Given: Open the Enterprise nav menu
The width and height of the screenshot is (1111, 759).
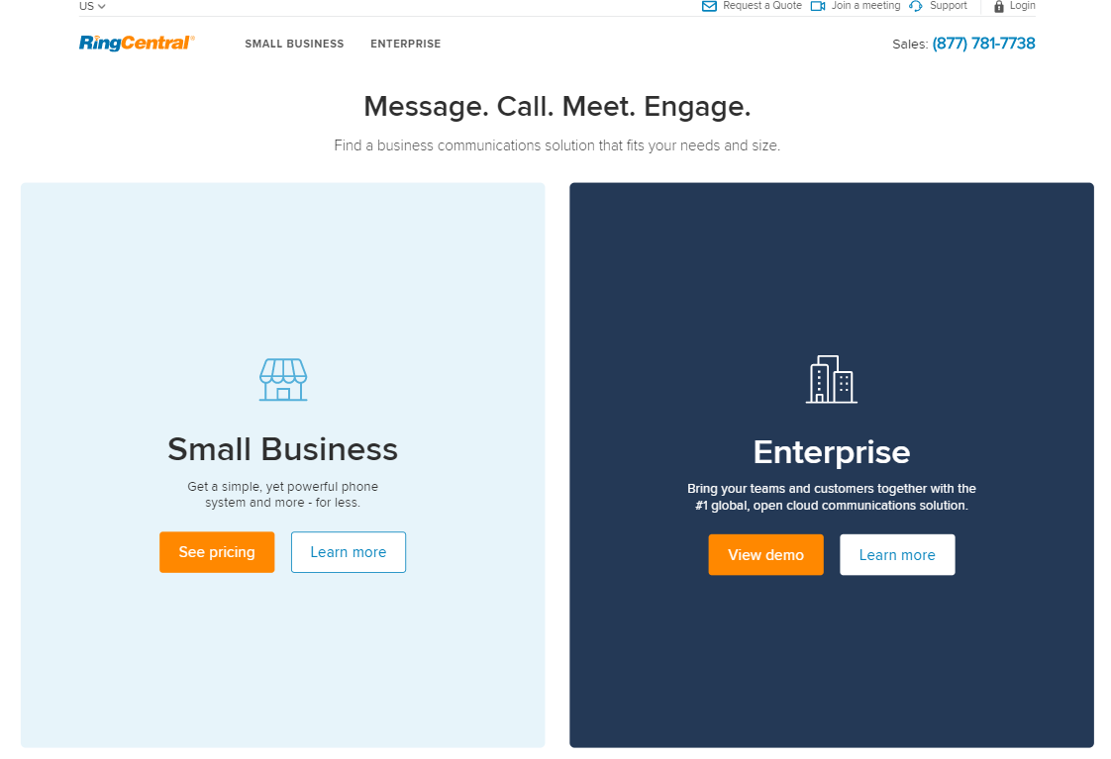Looking at the screenshot, I should (405, 44).
